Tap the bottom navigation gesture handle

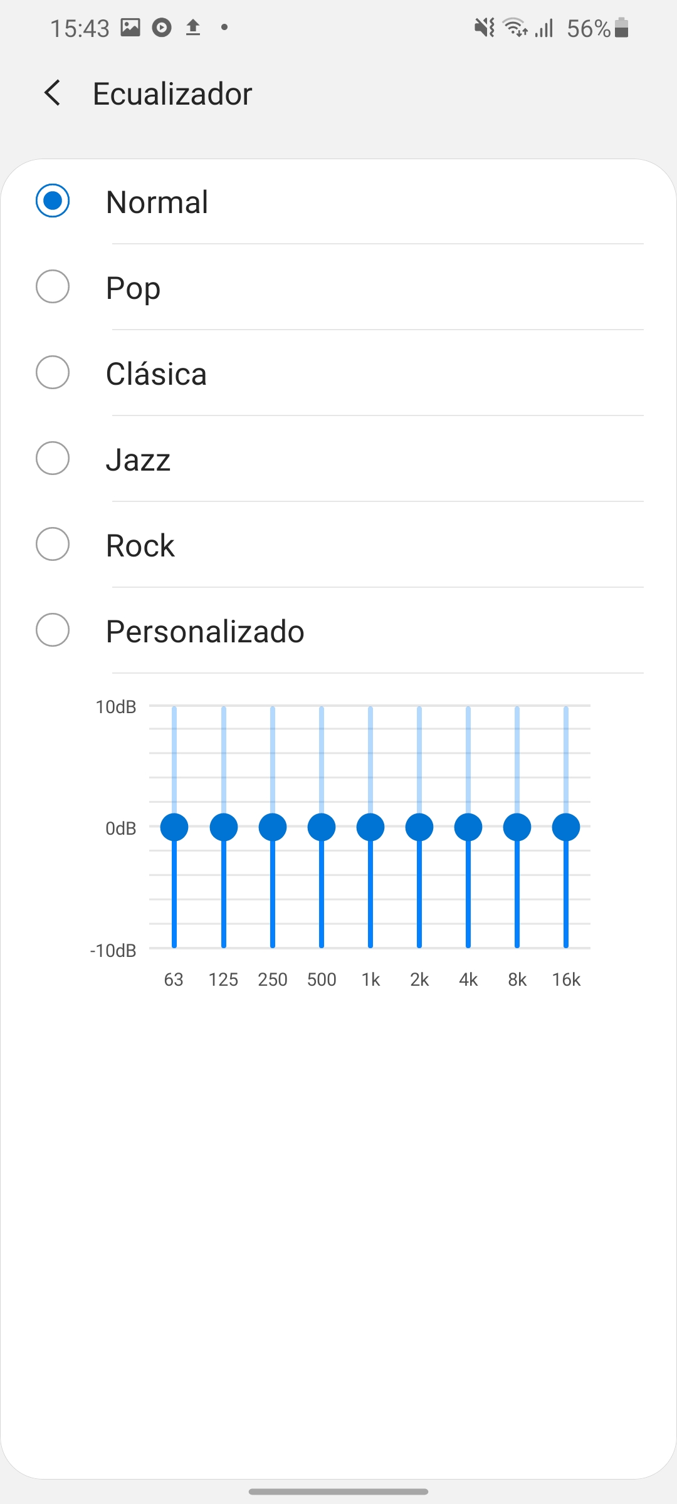point(338,1491)
